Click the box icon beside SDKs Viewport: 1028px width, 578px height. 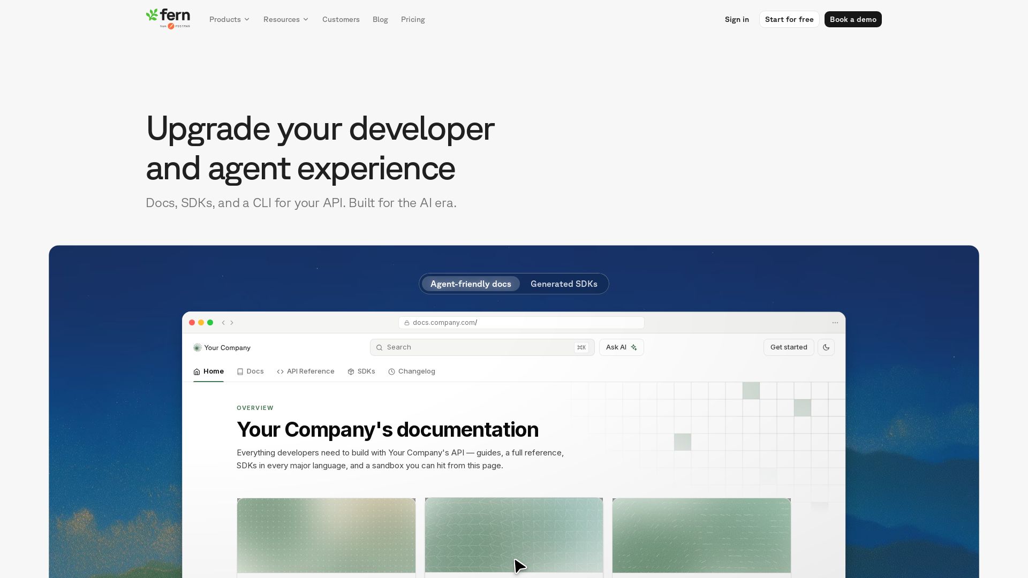tap(351, 372)
